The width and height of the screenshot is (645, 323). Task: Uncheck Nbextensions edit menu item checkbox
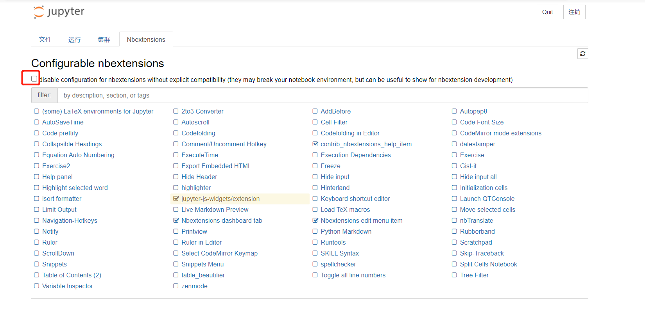(315, 220)
